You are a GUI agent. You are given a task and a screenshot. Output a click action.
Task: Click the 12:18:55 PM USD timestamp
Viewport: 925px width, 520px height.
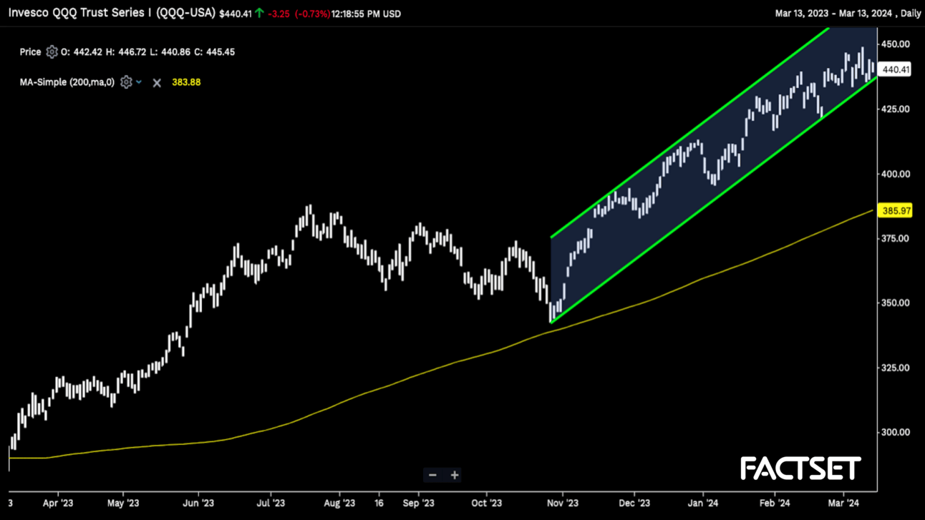[366, 14]
